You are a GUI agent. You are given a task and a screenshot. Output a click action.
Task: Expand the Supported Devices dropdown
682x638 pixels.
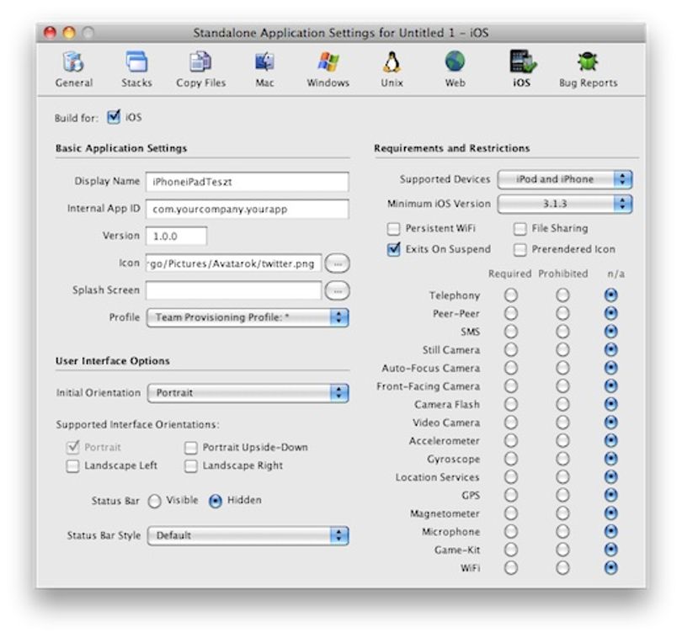point(565,179)
